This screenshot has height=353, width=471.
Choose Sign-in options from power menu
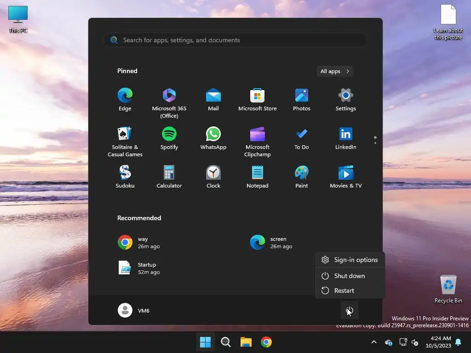tap(350, 260)
